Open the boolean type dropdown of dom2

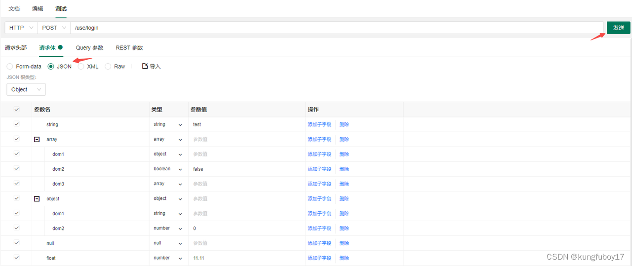tap(168, 169)
